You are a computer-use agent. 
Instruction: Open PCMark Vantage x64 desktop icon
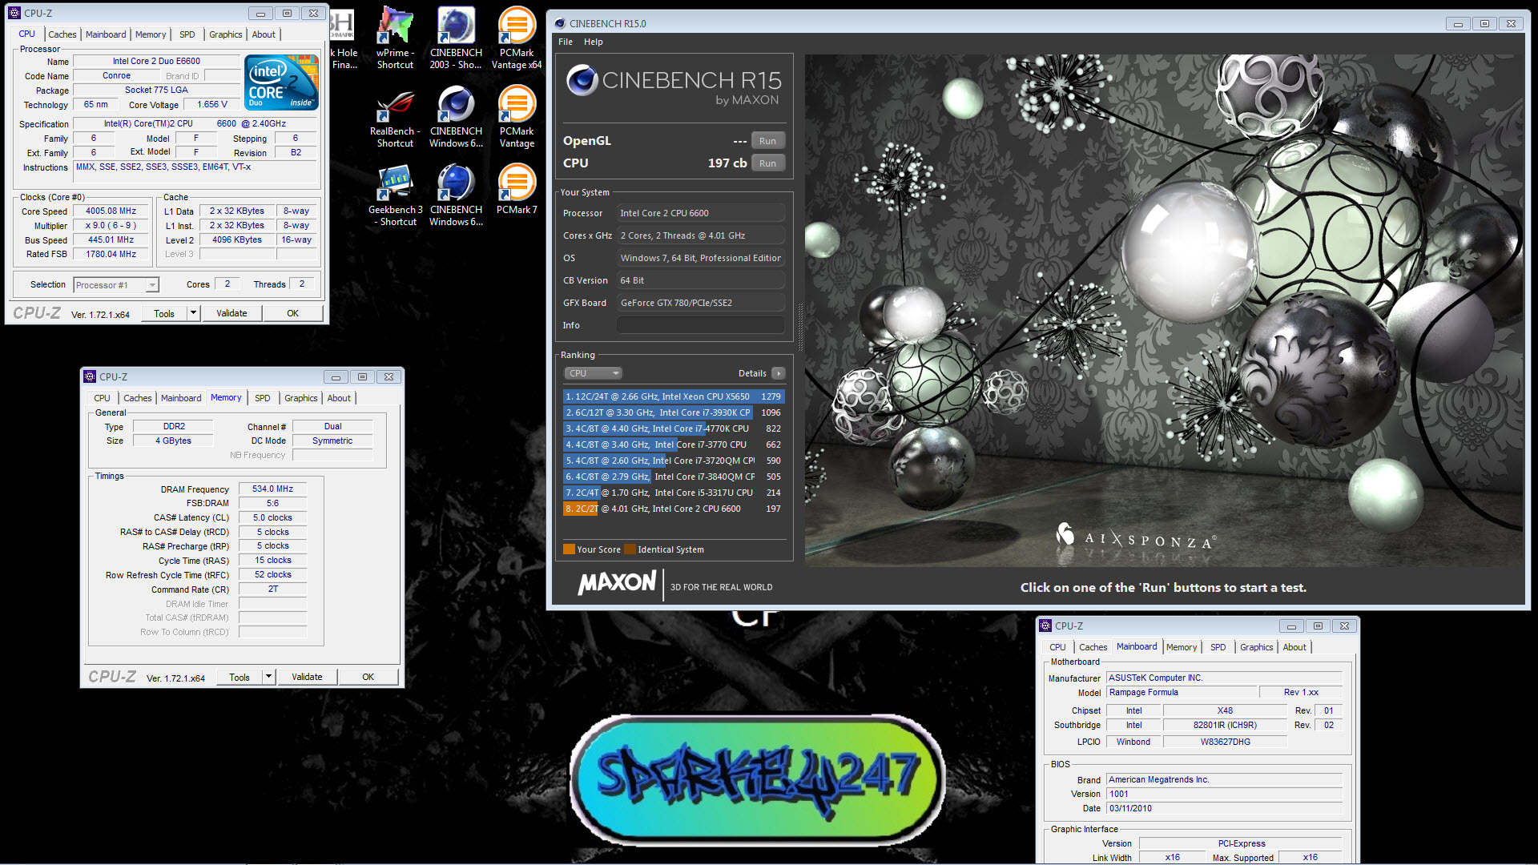click(x=517, y=38)
